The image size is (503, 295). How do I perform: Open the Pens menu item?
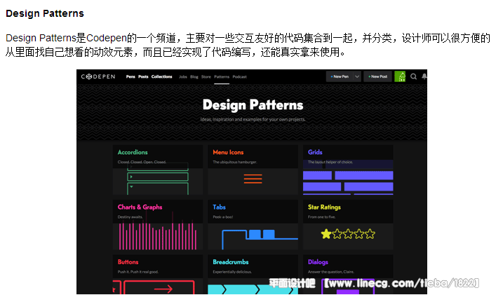click(x=130, y=76)
